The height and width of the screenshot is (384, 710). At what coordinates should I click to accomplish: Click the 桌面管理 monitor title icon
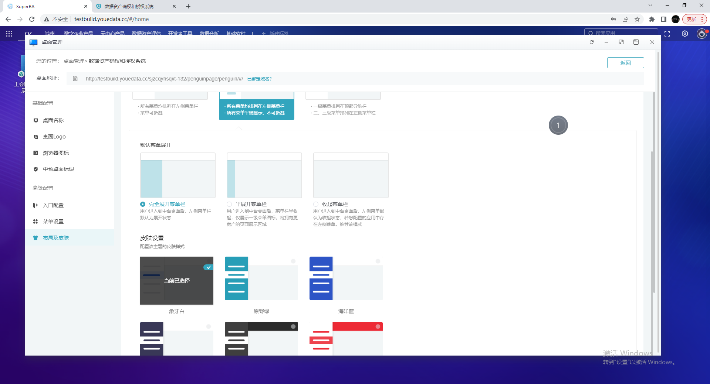click(x=34, y=42)
